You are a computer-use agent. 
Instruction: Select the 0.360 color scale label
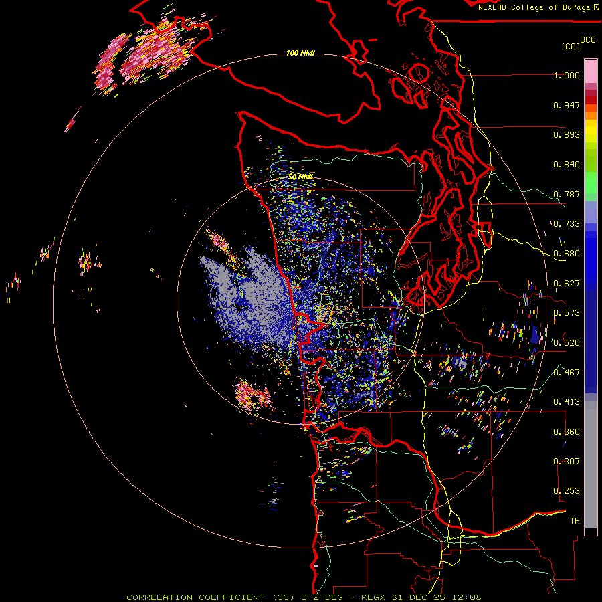[567, 432]
